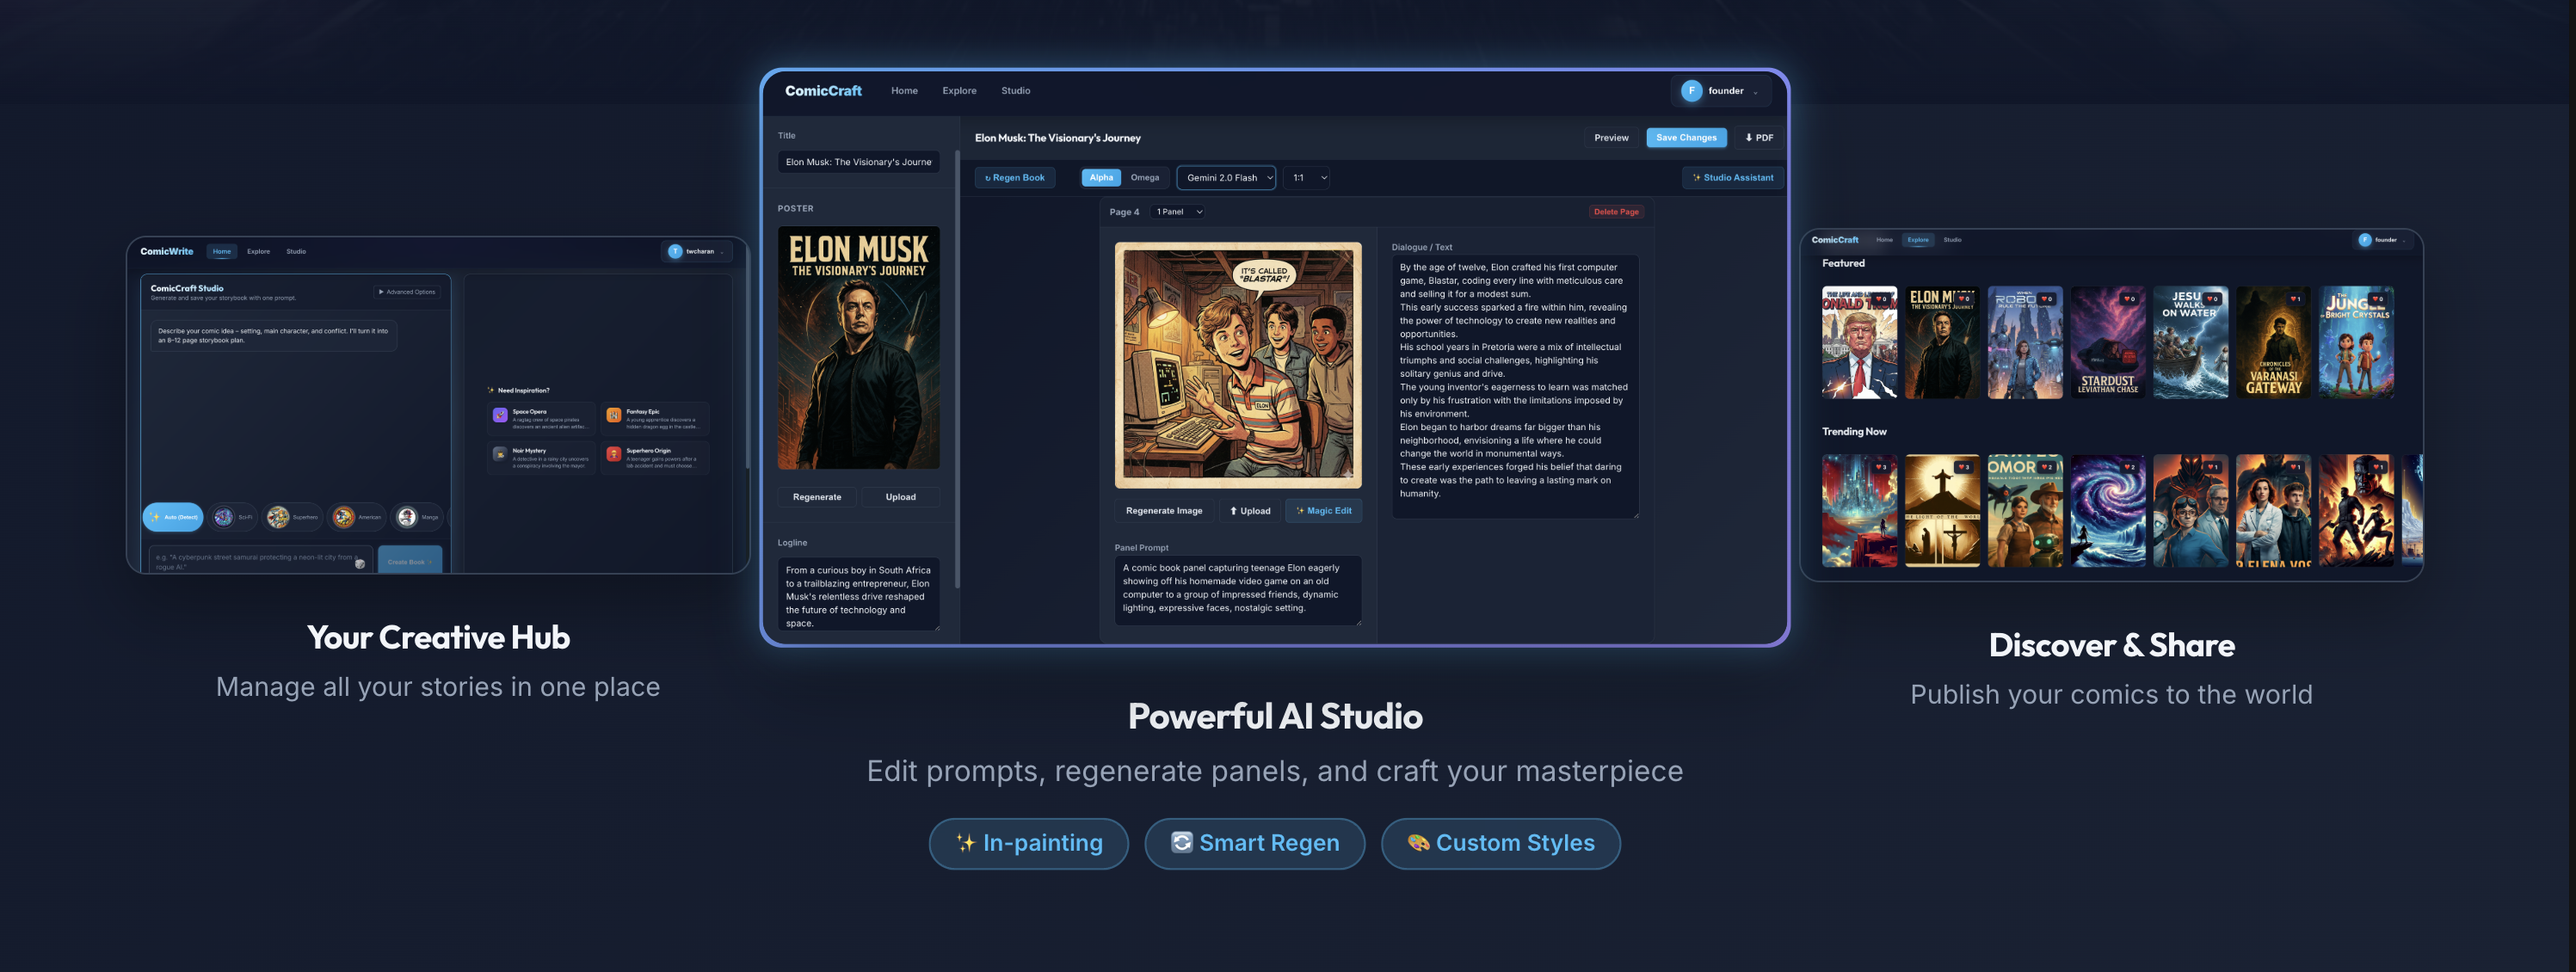Click the Elon Musk poster image
Screen dimensions: 2576x972
coord(858,347)
